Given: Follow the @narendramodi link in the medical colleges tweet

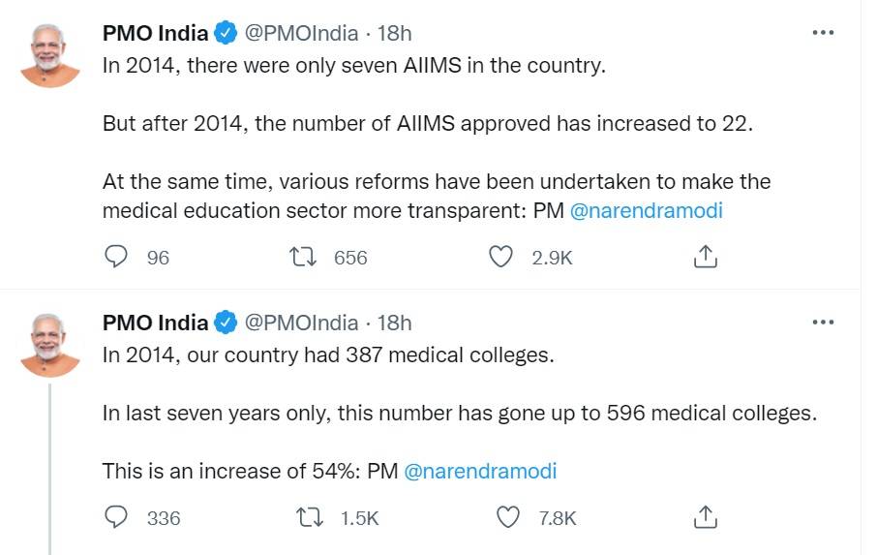Looking at the screenshot, I should point(479,472).
